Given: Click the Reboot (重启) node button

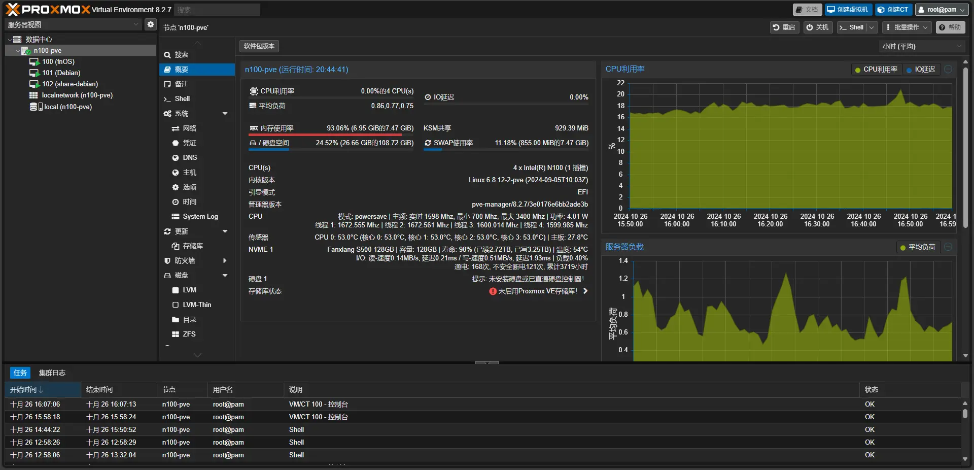Looking at the screenshot, I should click(x=784, y=27).
